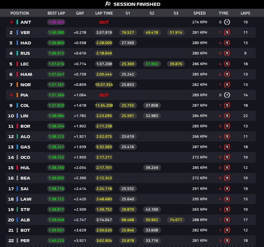The height and width of the screenshot is (247, 264).
Task: Select gap value +1.782 for LIN
Action: pyautogui.click(x=80, y=116)
